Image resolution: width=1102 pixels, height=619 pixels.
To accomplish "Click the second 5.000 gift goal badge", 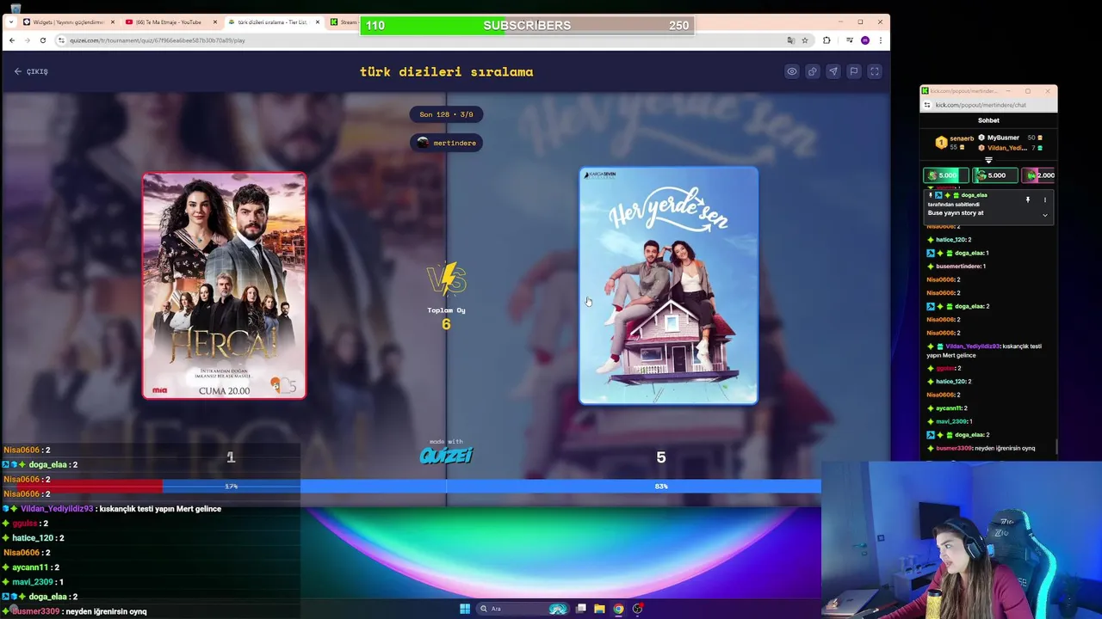I will 994,175.
